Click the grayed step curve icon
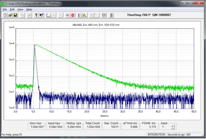The width and height of the screenshot is (206, 139). coord(97,15)
